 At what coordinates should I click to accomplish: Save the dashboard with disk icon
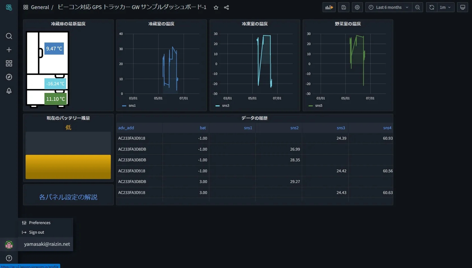344,7
